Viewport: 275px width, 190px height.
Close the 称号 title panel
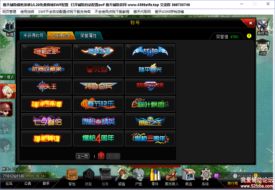tap(250, 23)
